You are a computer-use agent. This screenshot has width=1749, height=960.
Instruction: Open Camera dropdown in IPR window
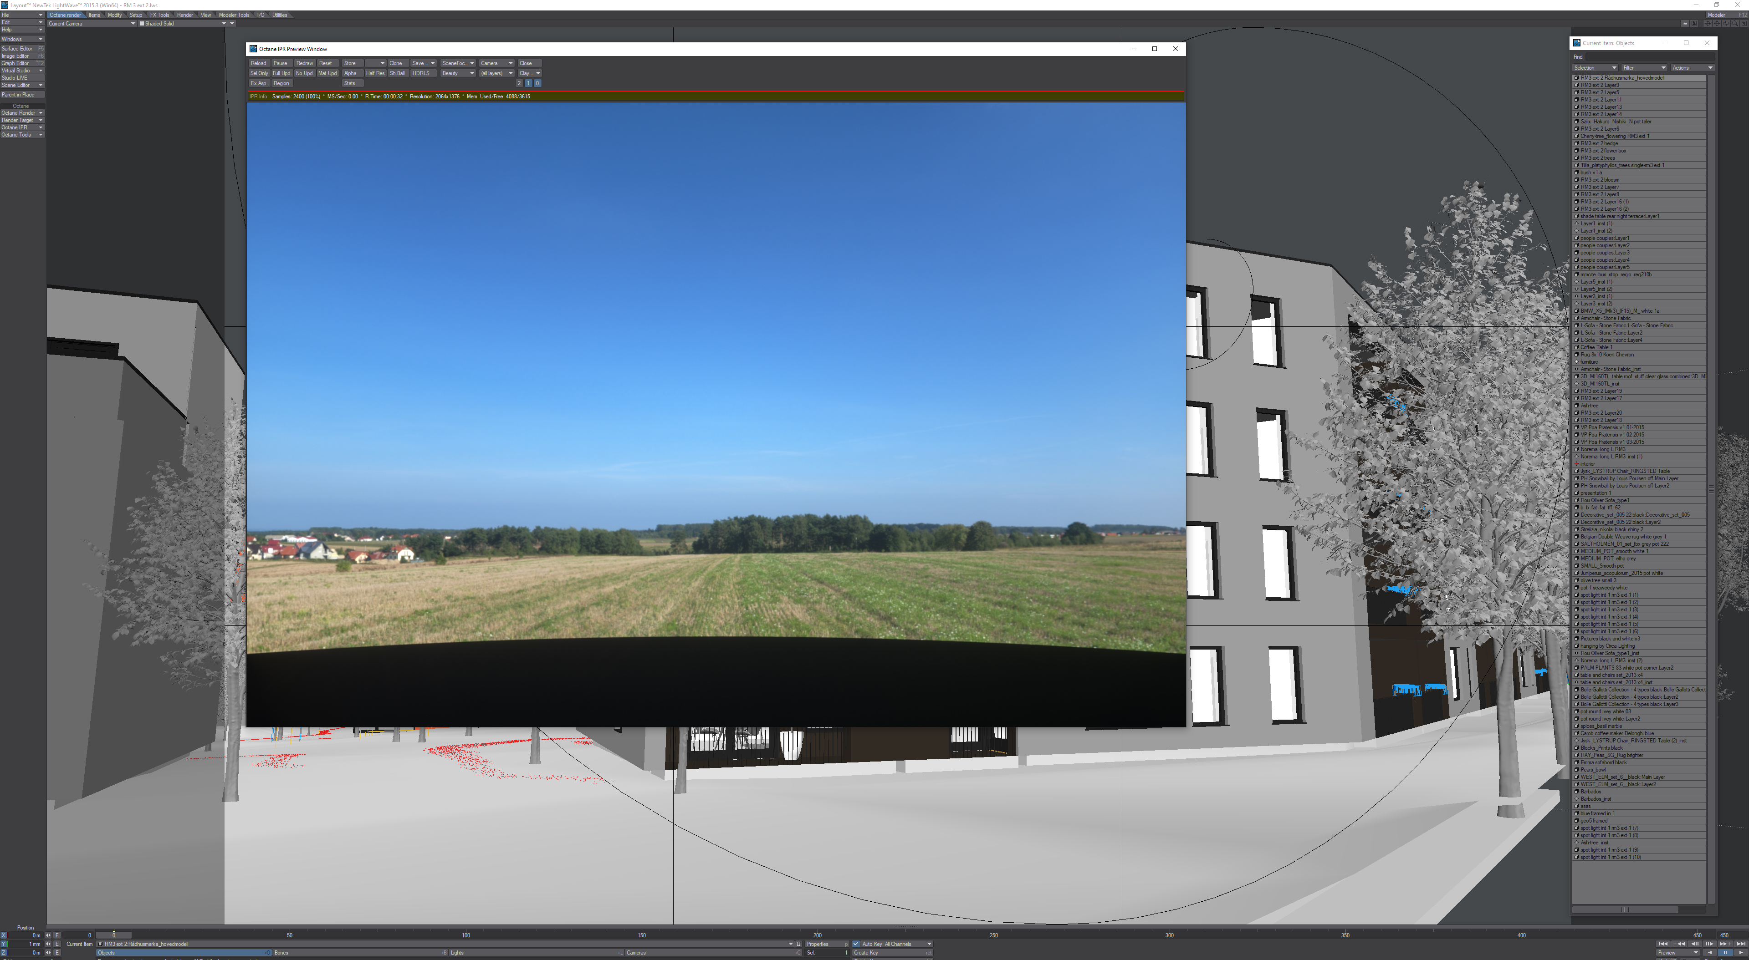tap(496, 63)
